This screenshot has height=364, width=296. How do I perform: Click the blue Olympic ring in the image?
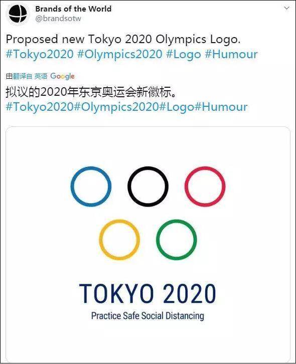tap(91, 187)
